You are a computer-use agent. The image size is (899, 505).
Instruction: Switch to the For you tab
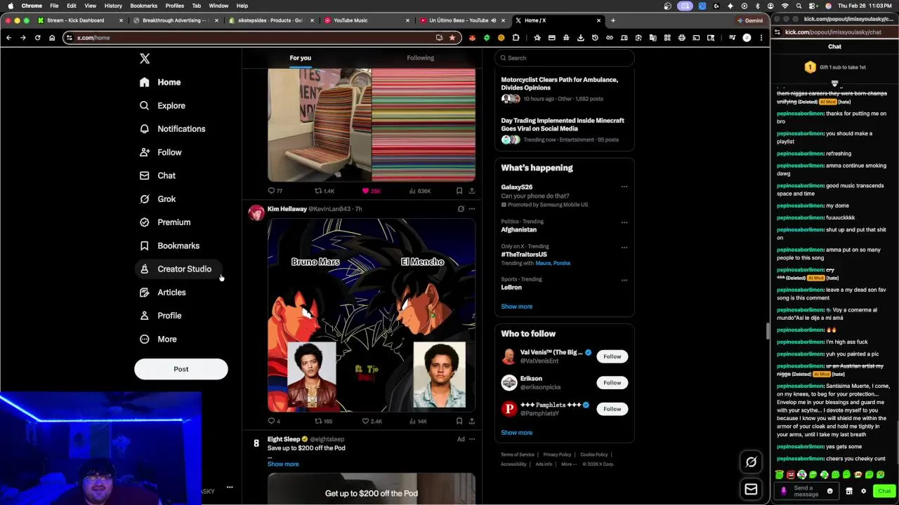click(301, 58)
